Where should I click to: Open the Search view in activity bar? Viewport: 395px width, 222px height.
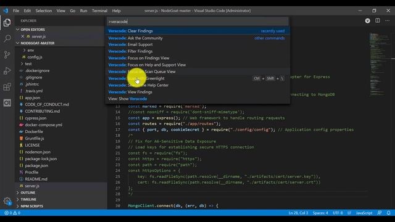[7, 38]
